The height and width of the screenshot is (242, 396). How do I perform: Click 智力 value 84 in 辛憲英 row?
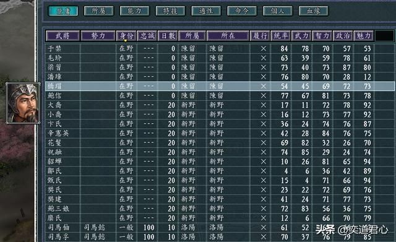(326, 133)
